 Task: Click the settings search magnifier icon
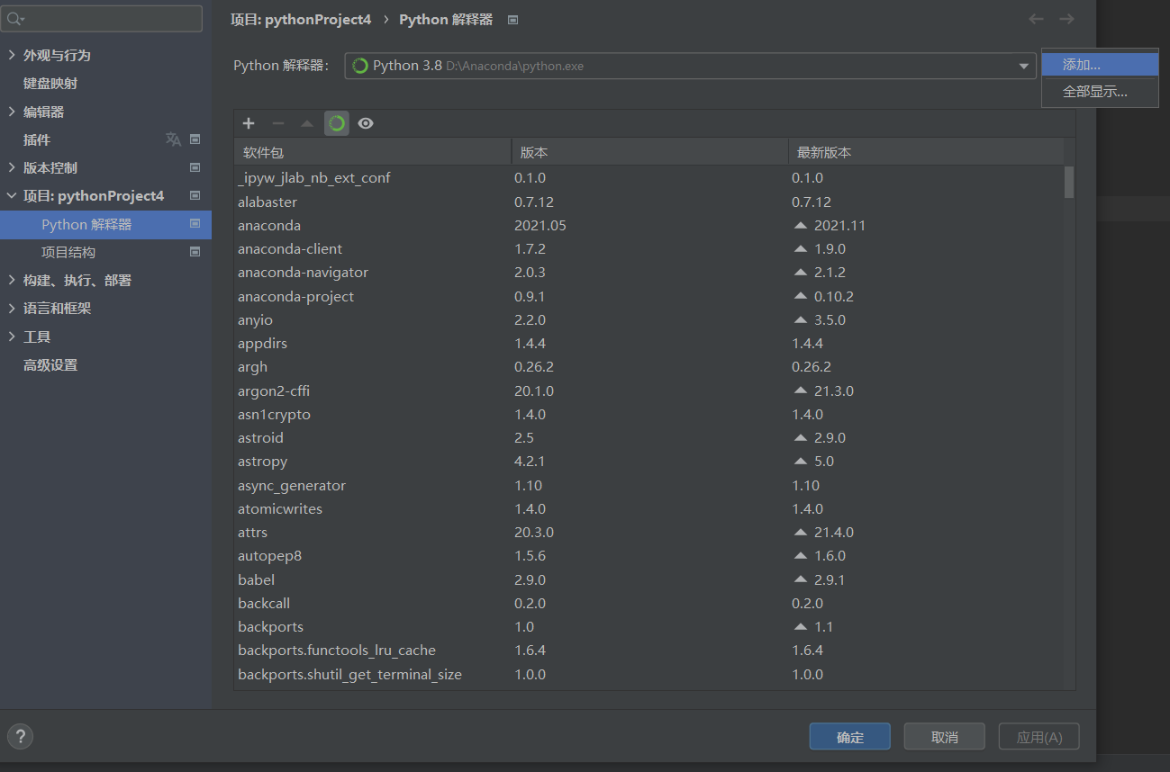tap(16, 18)
